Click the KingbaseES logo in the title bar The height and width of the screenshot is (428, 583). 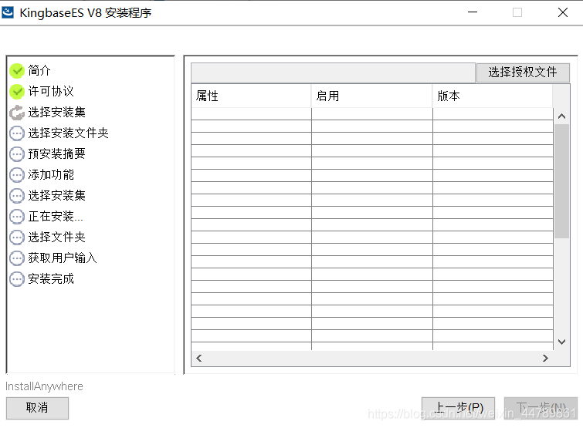[8, 12]
